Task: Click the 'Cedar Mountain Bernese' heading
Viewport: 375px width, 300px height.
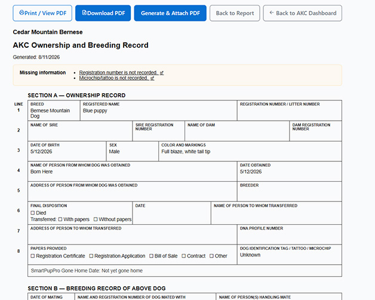Action: (48, 32)
